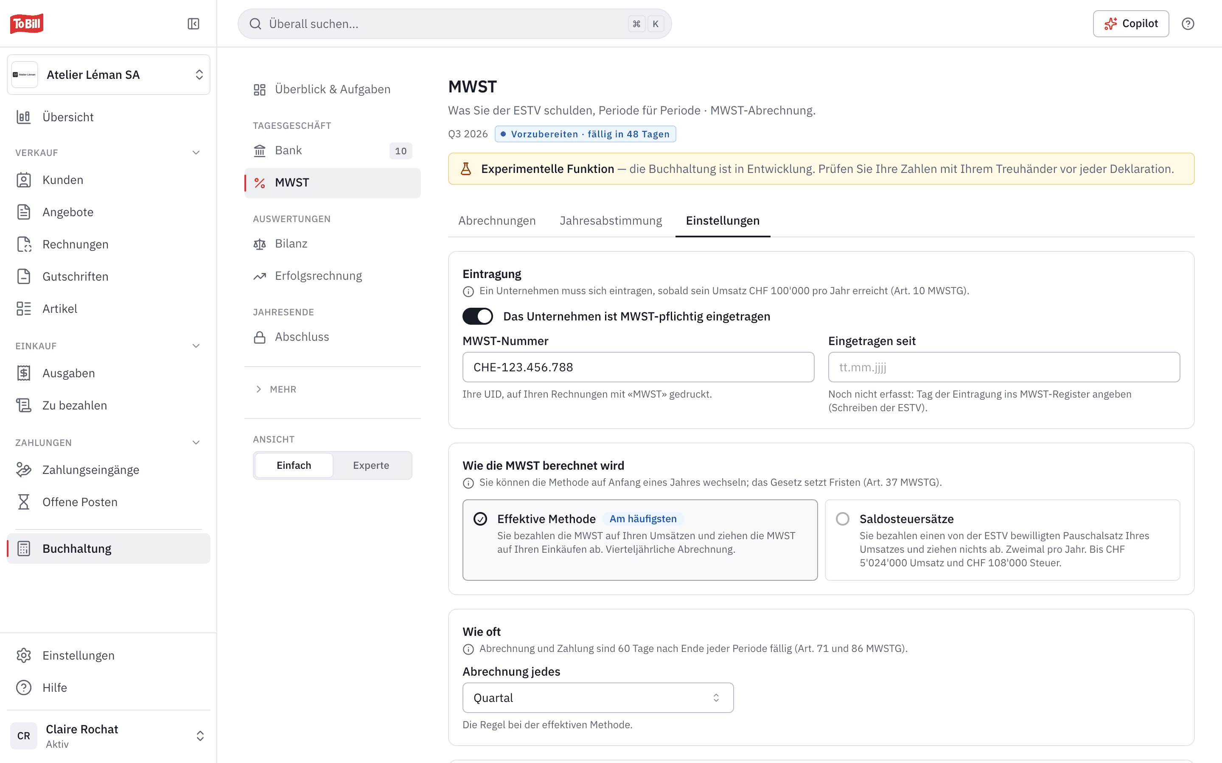Open Artikel
This screenshot has width=1222, height=763.
109,309
